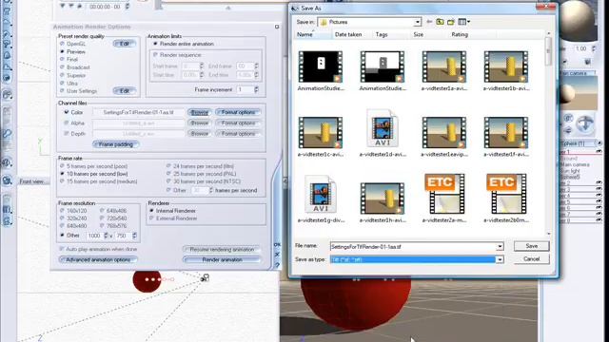Select 24 frames per second (film)
Viewport: 609px width, 342px height.
200,166
